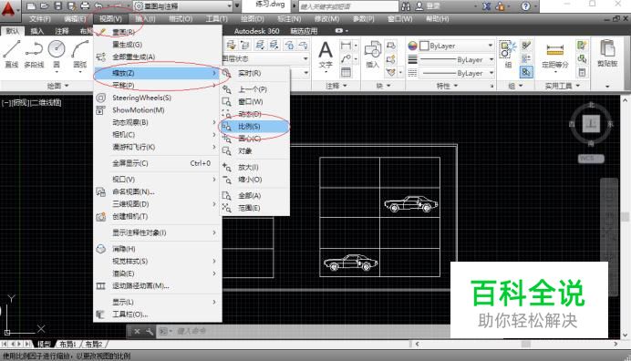The height and width of the screenshot is (361, 631).
Task: Select 全屏显示(C) Ctrl+0 entry
Action: [158, 163]
